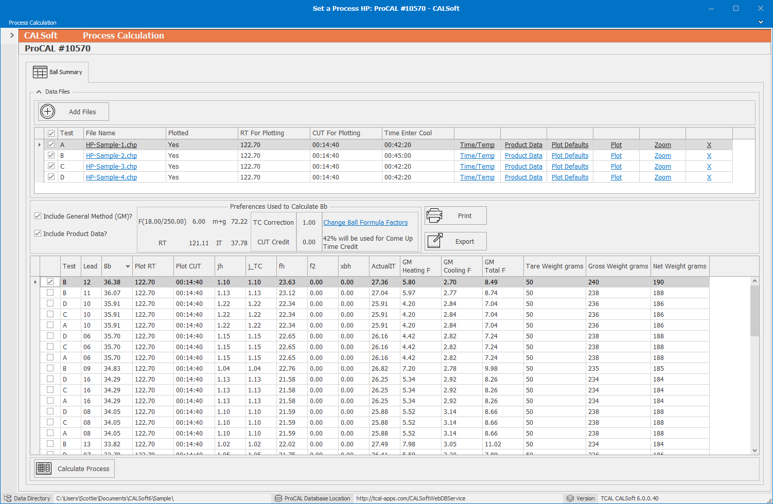This screenshot has height=504, width=773.
Task: Toggle Include Product Data checkbox
Action: pos(38,233)
